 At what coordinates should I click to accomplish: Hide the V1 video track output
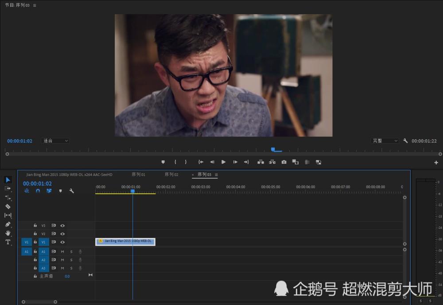62,242
